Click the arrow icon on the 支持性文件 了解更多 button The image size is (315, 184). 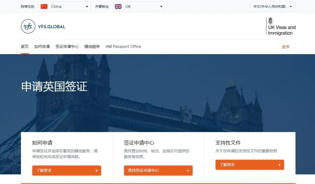pos(280,165)
